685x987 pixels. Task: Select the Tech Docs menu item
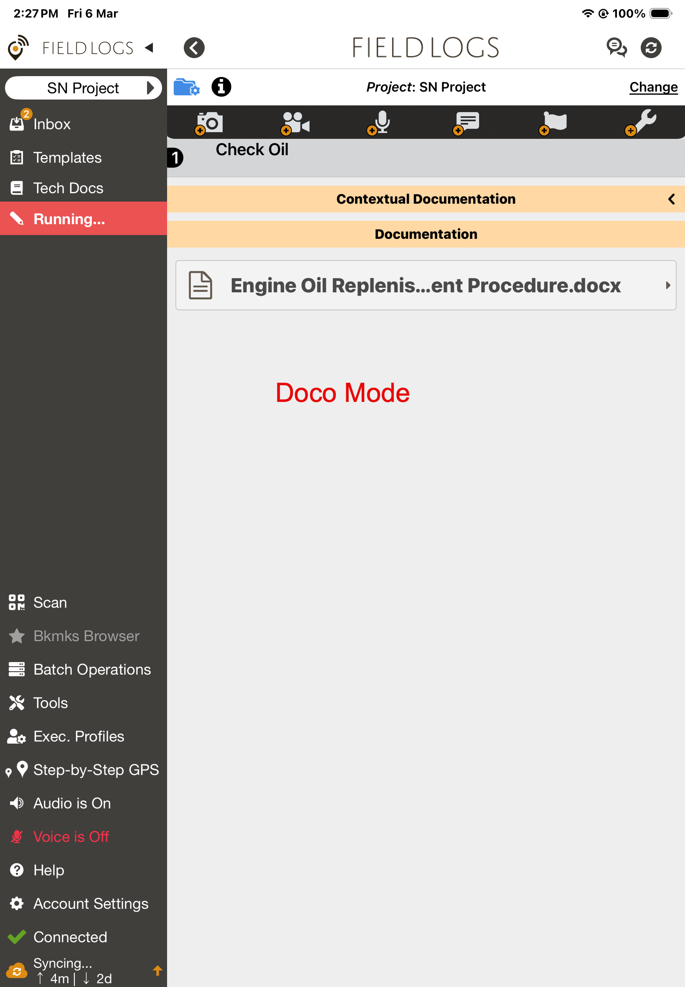pyautogui.click(x=68, y=188)
